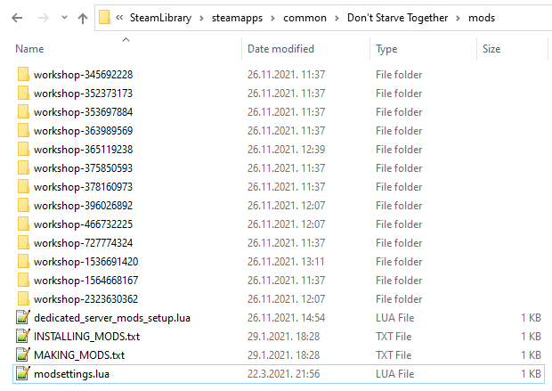Screen dimensions: 552x391
Task: Select the workshop-1536691420 folder name
Action: (85, 261)
